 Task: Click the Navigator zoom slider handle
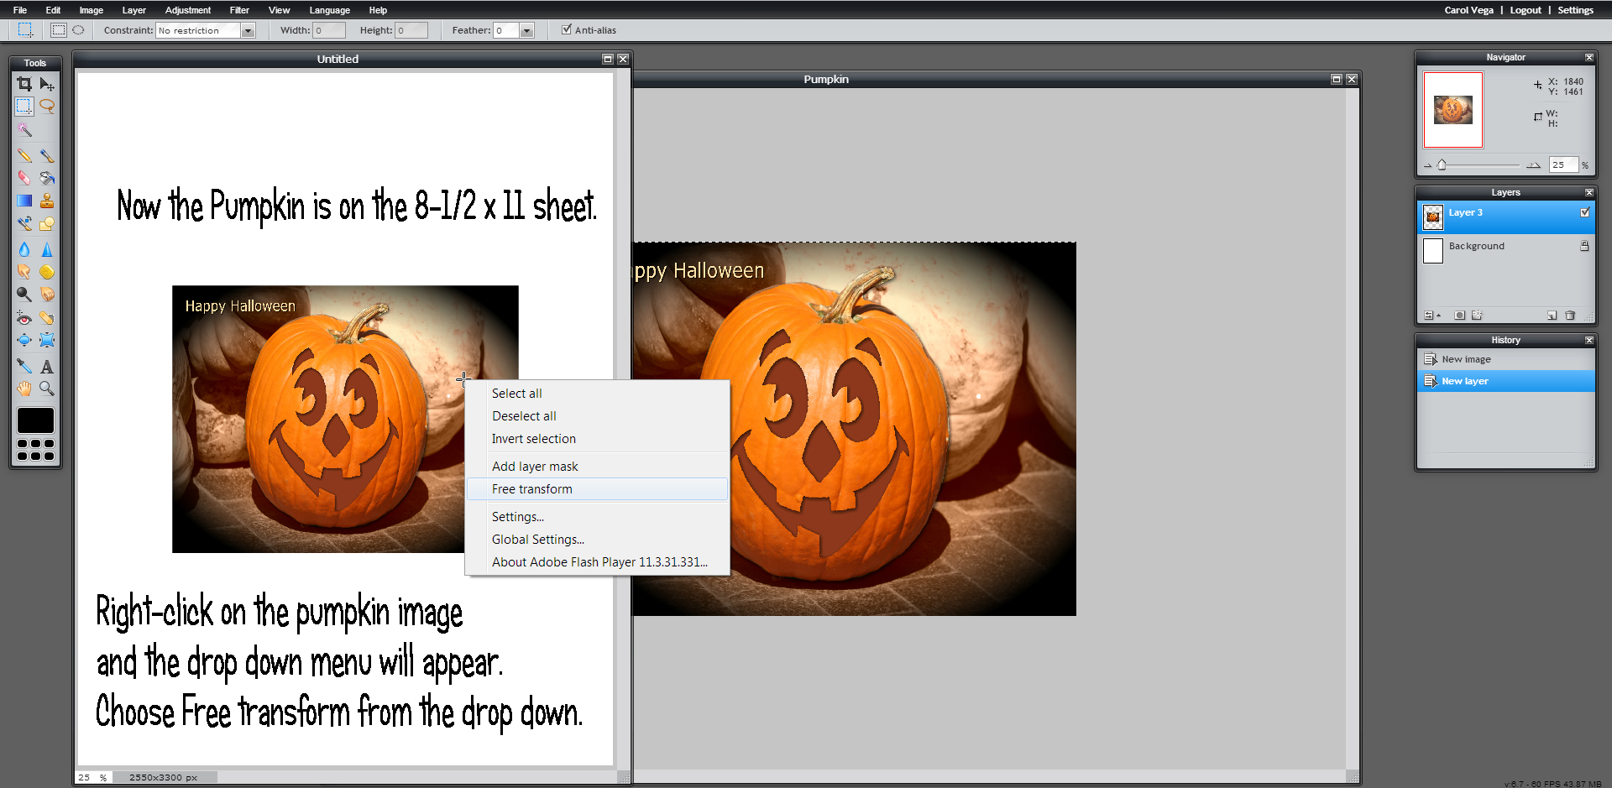click(1442, 164)
